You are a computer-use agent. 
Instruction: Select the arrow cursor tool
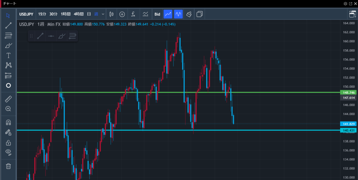(8, 15)
